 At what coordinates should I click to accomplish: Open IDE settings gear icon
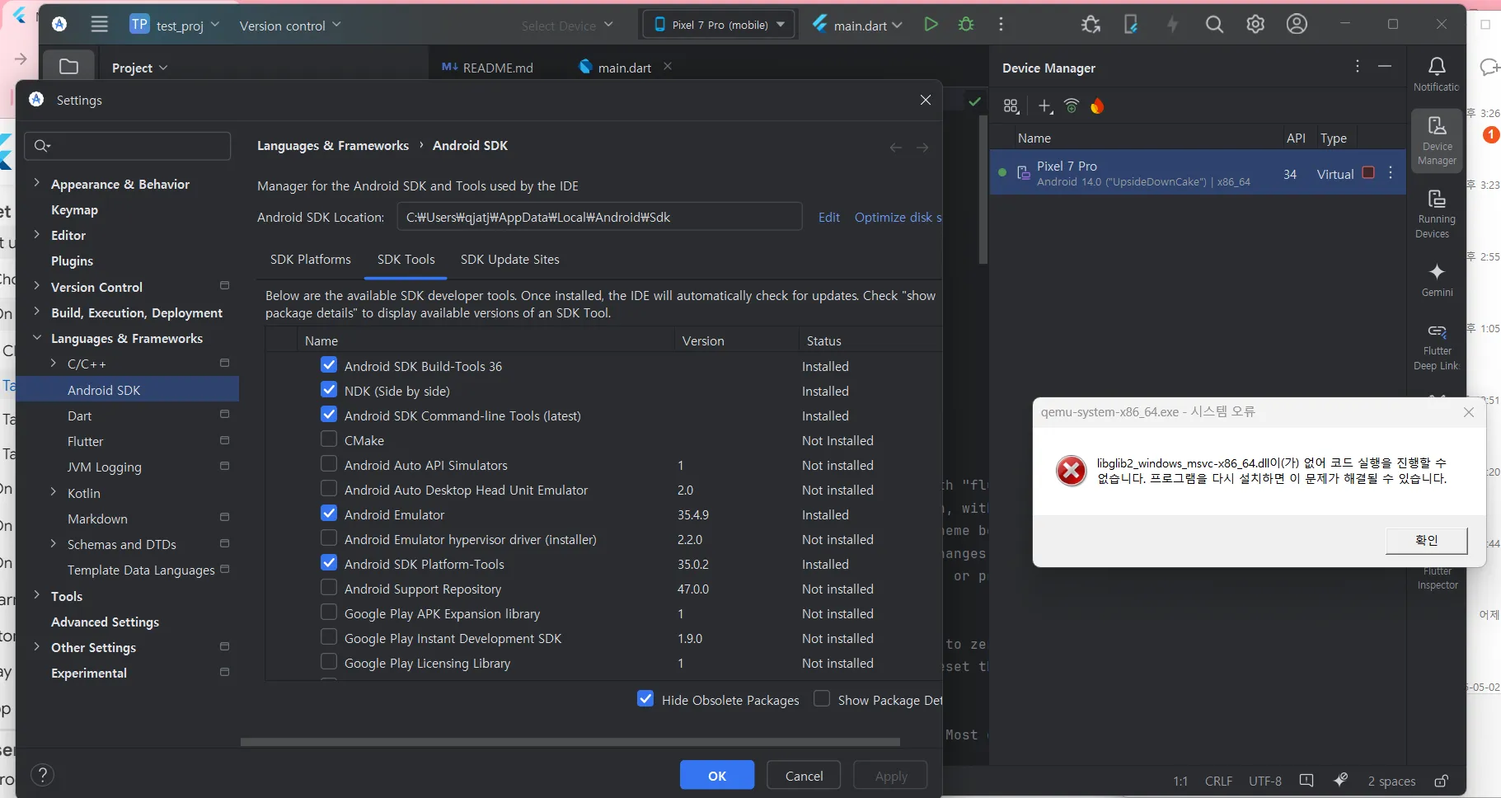pos(1255,25)
